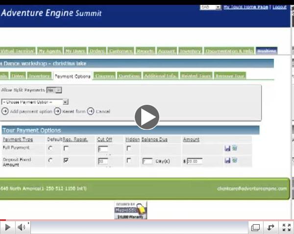This screenshot has height=234, width=294.
Task: Open the Allow Split Payments dropdown
Action: point(54,90)
